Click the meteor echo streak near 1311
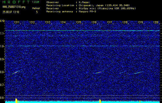162x103 pixels. coord(16,72)
